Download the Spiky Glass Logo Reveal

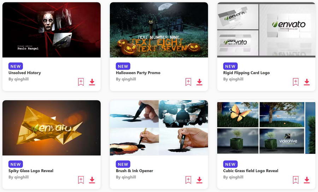pyautogui.click(x=92, y=180)
